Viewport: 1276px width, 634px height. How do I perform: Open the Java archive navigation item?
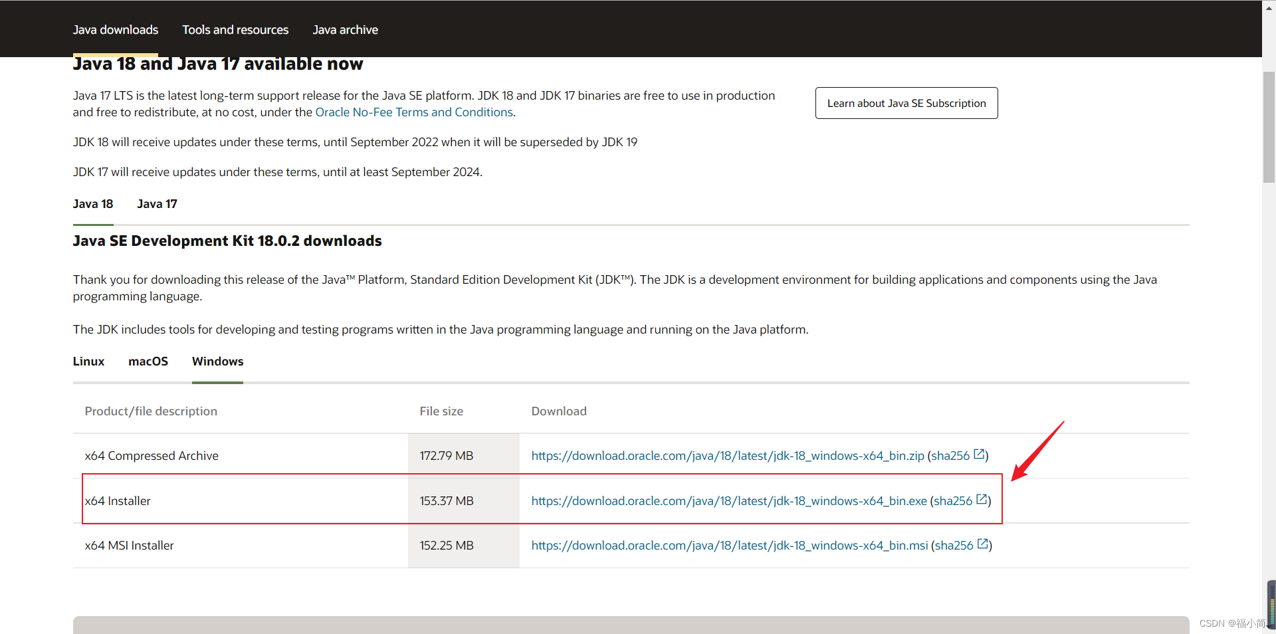345,30
